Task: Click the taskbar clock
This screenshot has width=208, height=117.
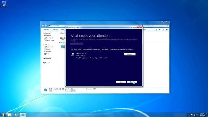Action: (x=202, y=115)
